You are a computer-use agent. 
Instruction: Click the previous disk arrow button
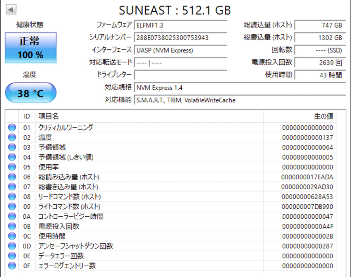click(11, 10)
